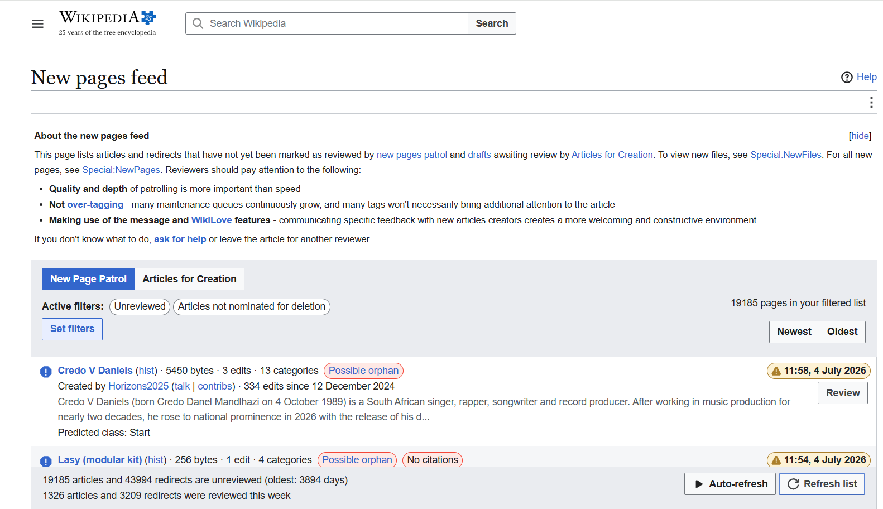Select the New Page Patrol tab

pyautogui.click(x=88, y=279)
